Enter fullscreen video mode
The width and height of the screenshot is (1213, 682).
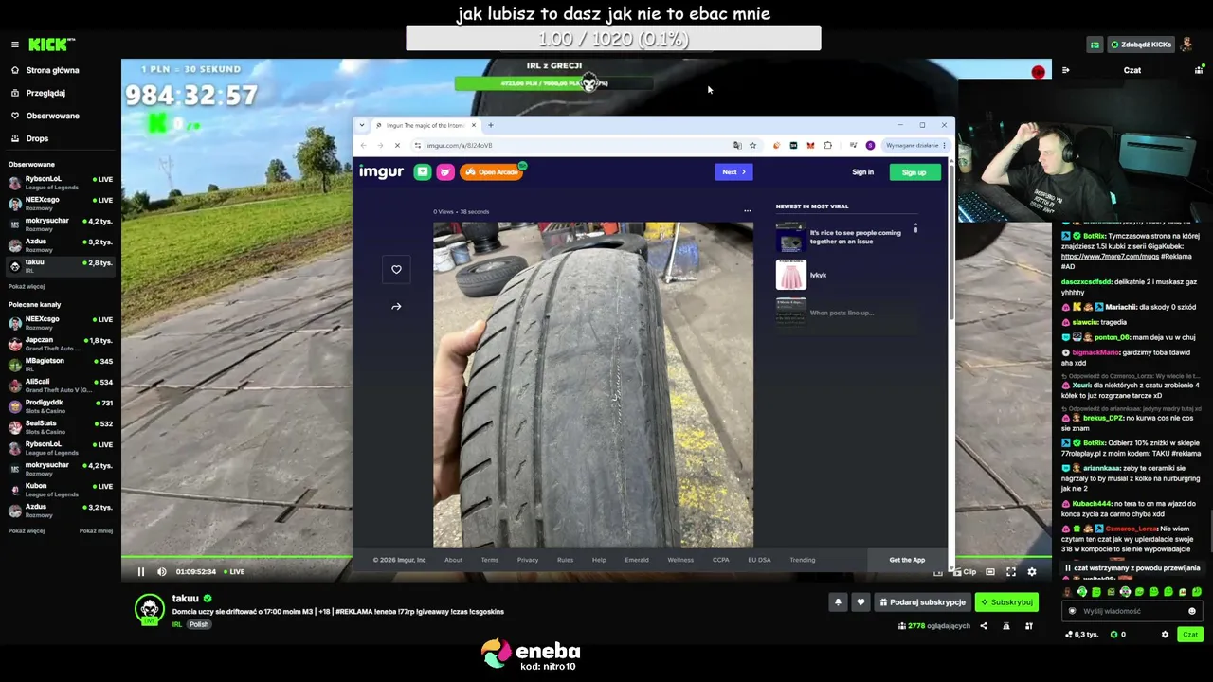tap(1011, 571)
